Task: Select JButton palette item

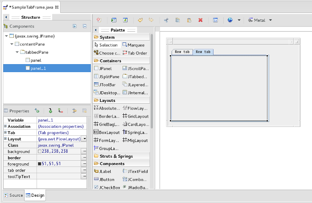Action: click(104, 179)
